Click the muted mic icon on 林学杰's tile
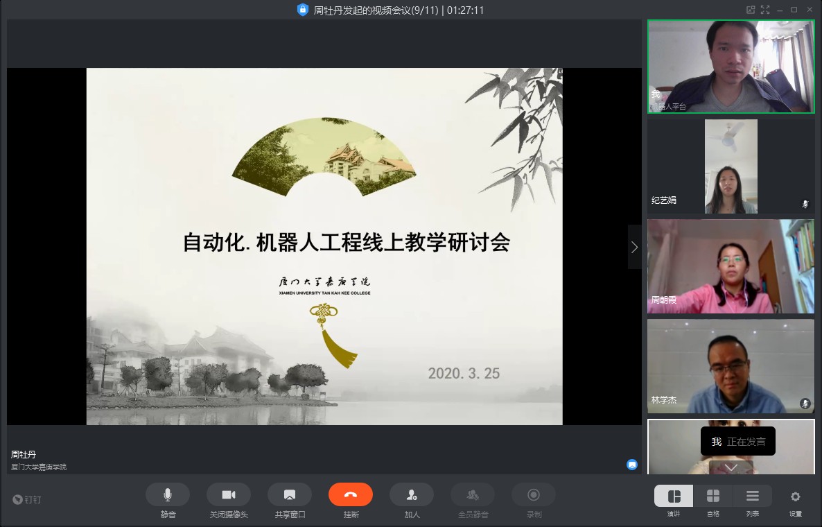This screenshot has height=527, width=822. [x=805, y=403]
